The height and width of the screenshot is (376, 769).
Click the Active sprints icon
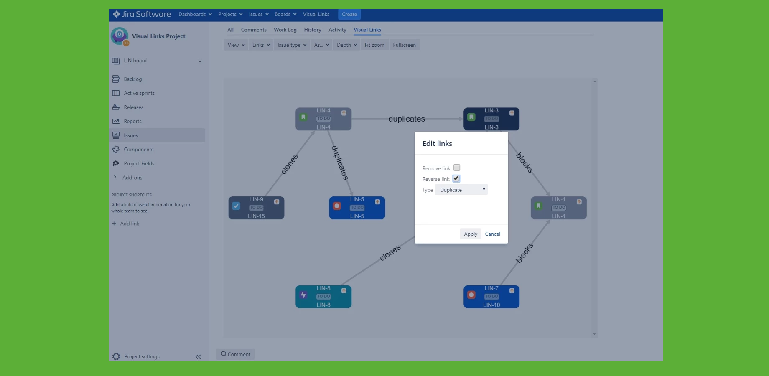[116, 93]
